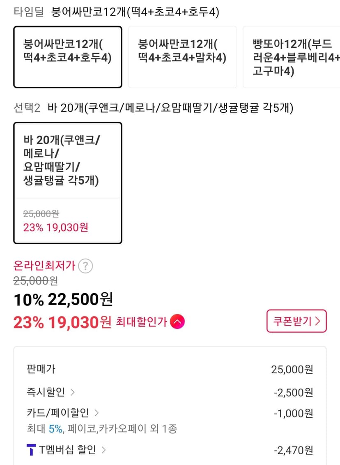Click the T membership logo icon

(x=31, y=449)
